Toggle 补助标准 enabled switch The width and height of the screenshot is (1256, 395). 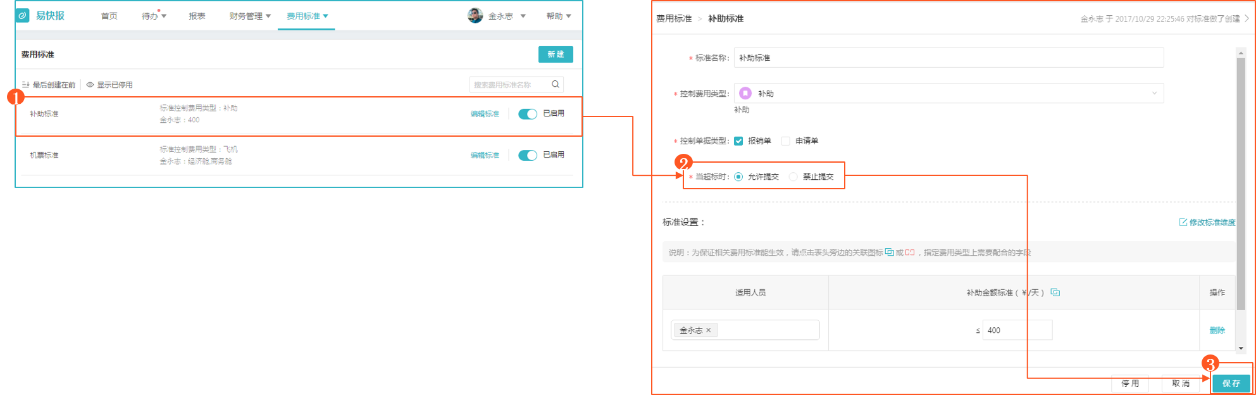coord(528,114)
